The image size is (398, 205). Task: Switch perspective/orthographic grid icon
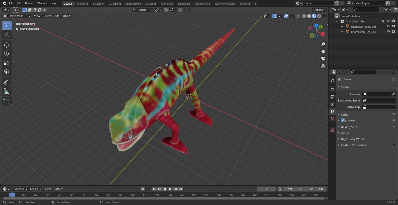tap(323, 66)
